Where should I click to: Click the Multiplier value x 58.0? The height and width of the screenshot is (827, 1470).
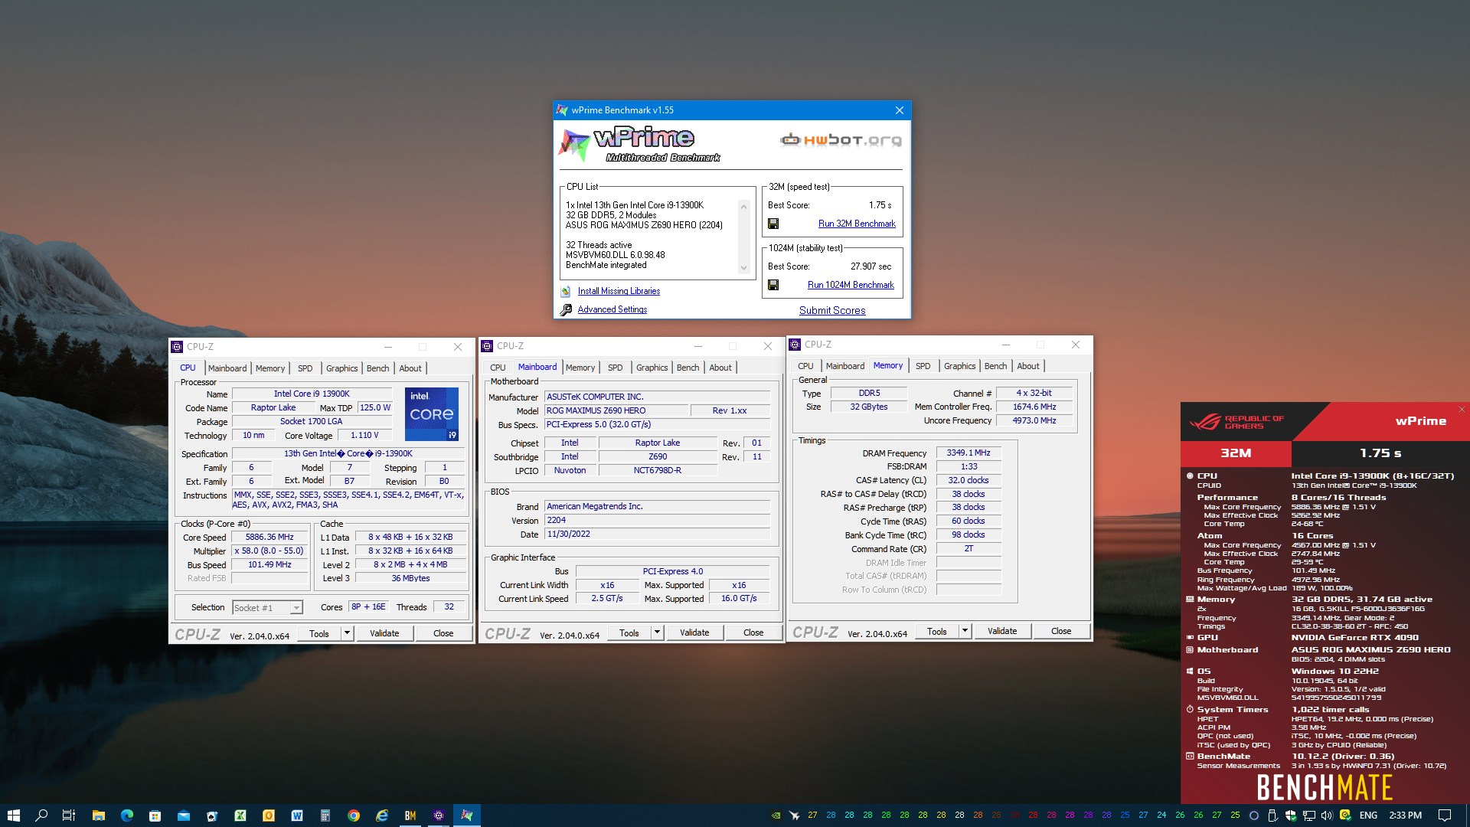click(269, 551)
